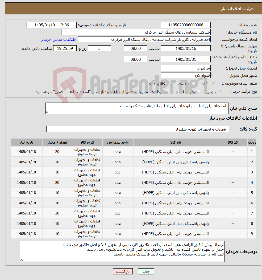Click goods group cell in row 8

[87, 224]
